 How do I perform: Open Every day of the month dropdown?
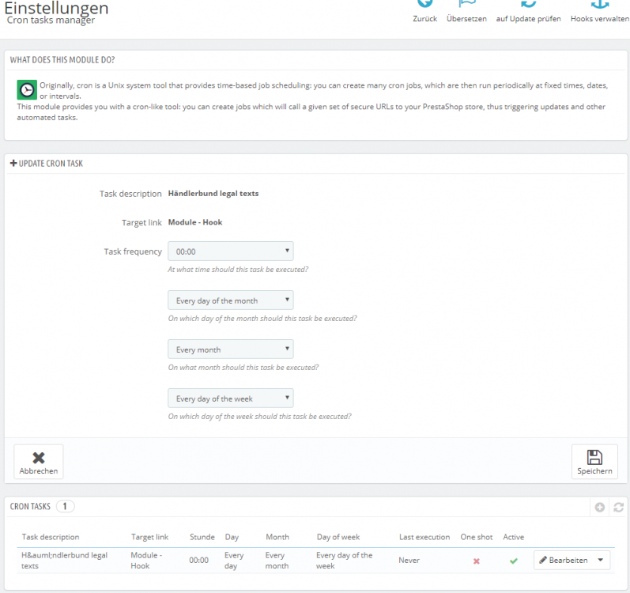[x=231, y=300]
